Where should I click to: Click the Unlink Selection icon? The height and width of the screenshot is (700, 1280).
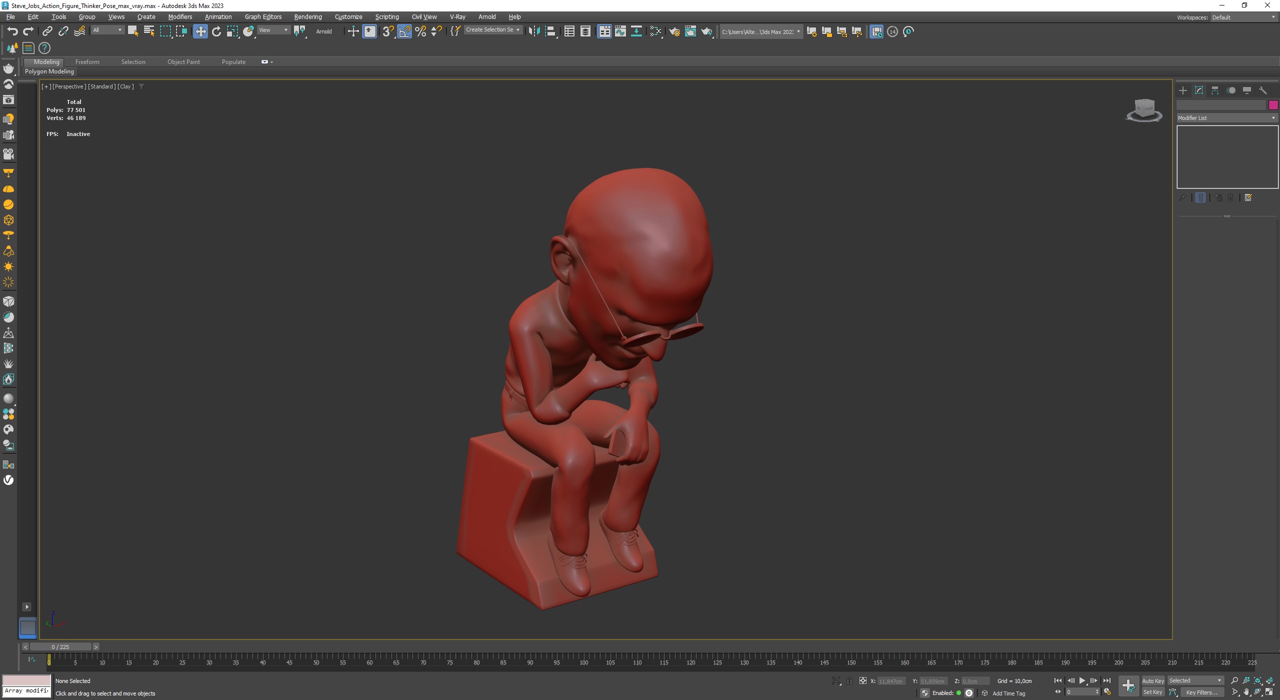coord(63,31)
